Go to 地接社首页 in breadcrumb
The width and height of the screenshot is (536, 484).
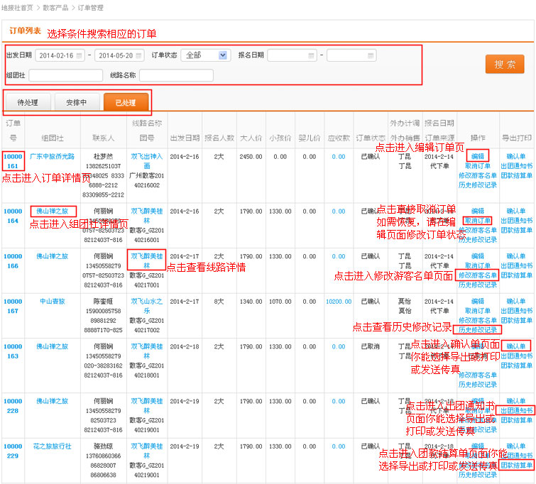(17, 8)
